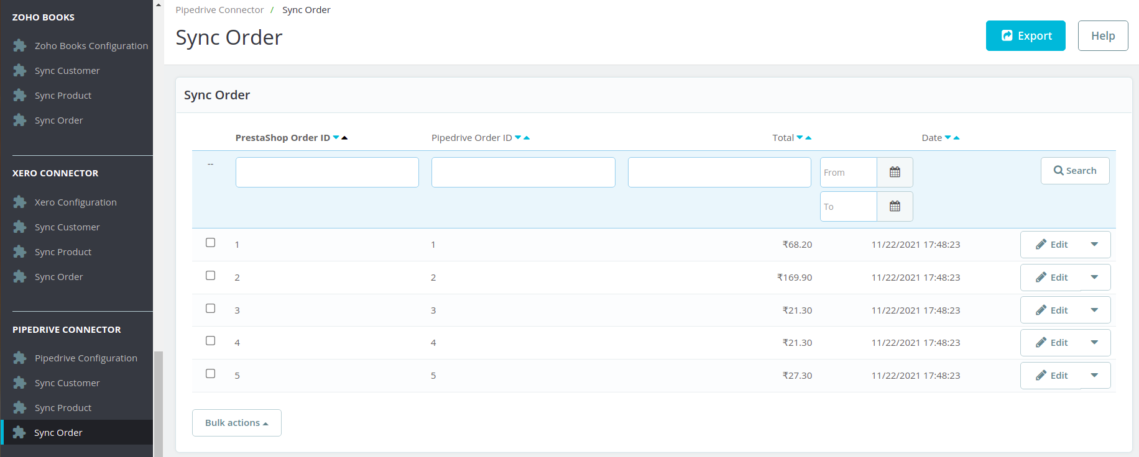Click sidebar vertical scrollbar thumb
1139x457 pixels.
click(159, 404)
